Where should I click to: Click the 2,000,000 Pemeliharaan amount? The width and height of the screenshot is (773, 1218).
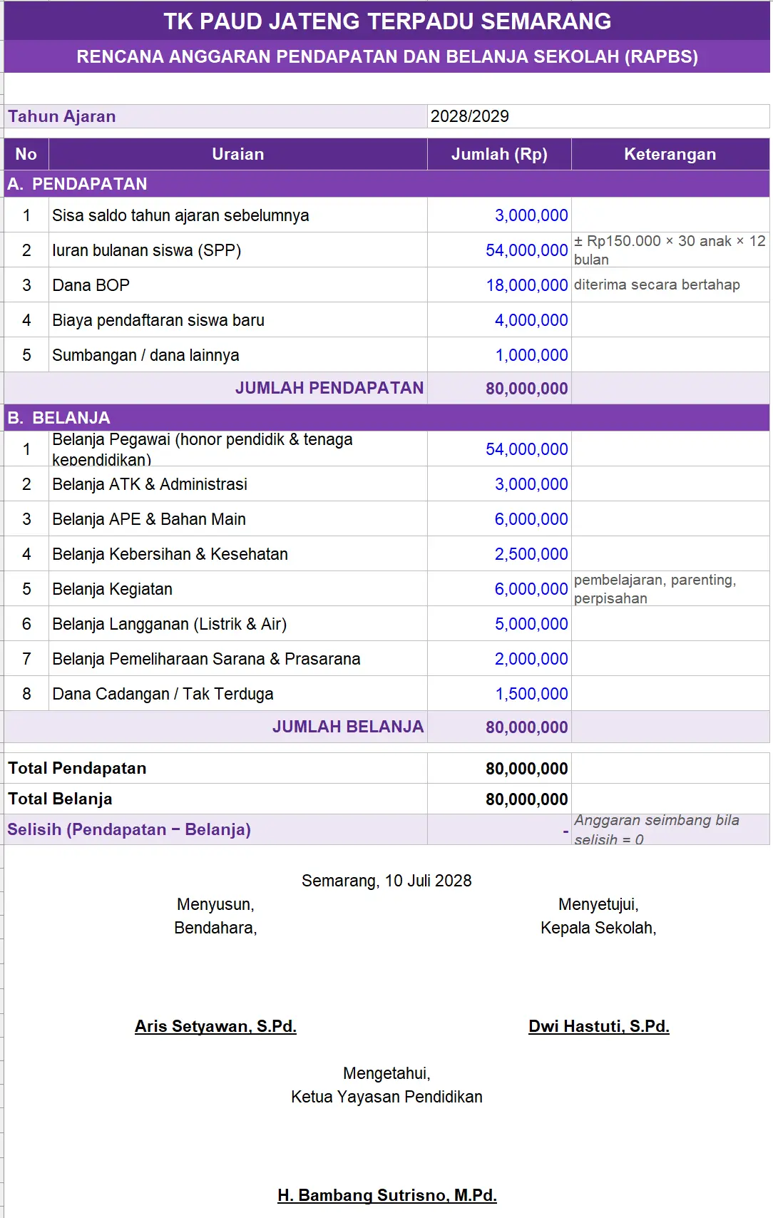[x=499, y=659]
